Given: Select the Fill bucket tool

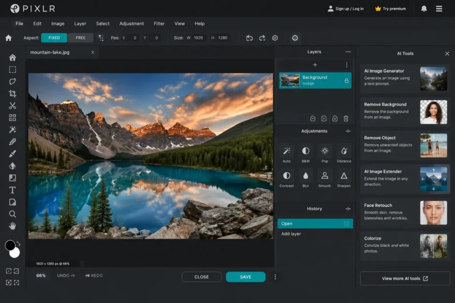Looking at the screenshot, I should (12, 165).
